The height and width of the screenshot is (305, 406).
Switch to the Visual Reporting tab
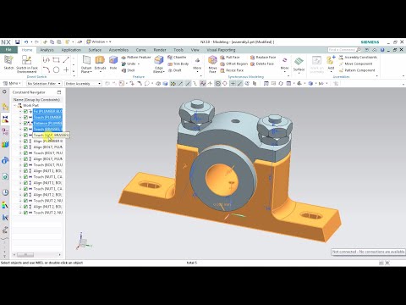[221, 50]
